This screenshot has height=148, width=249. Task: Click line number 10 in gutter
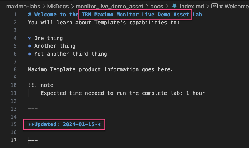click(13, 85)
